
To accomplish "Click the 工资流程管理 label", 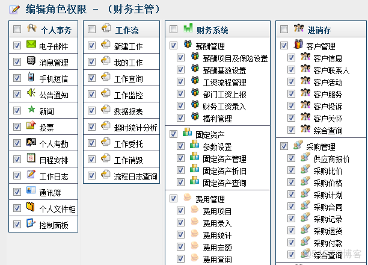I will click(225, 83).
